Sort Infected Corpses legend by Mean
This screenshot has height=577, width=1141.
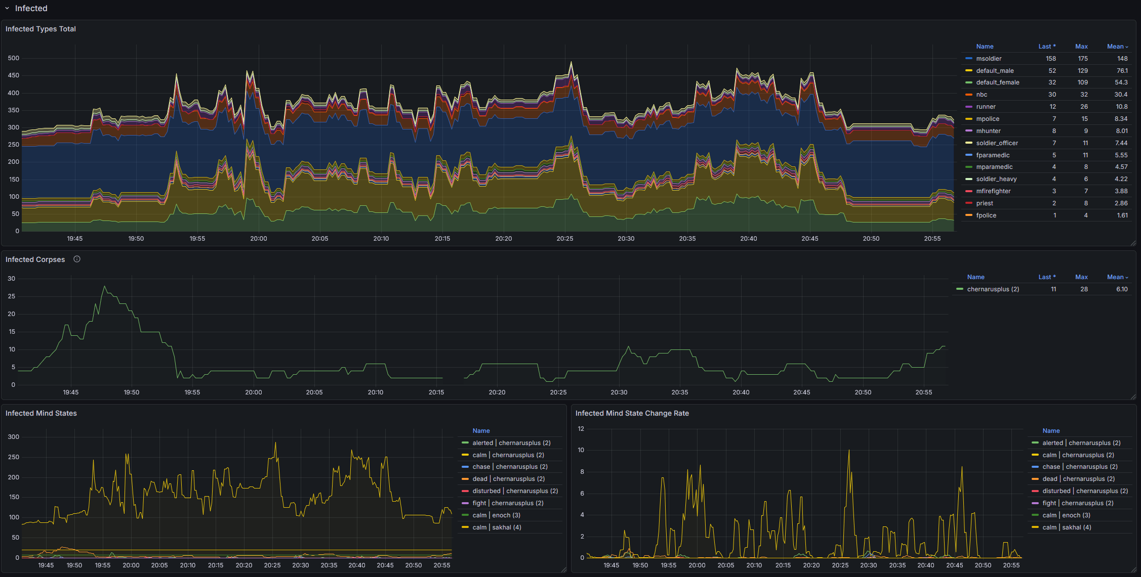pyautogui.click(x=1117, y=277)
